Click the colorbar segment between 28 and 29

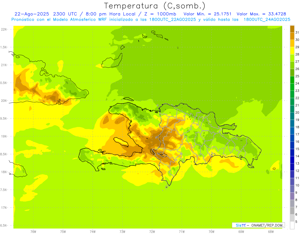click(292, 51)
